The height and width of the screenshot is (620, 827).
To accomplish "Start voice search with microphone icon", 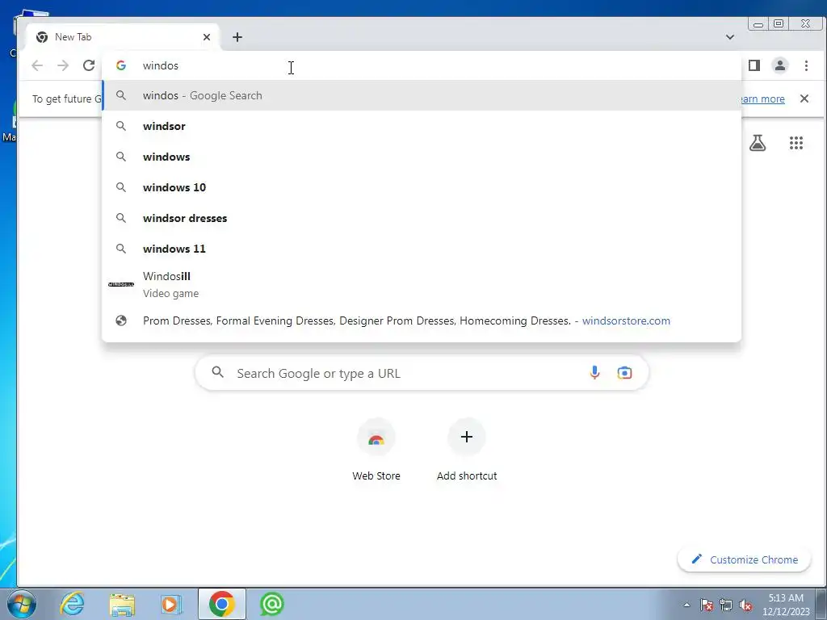I will point(594,373).
